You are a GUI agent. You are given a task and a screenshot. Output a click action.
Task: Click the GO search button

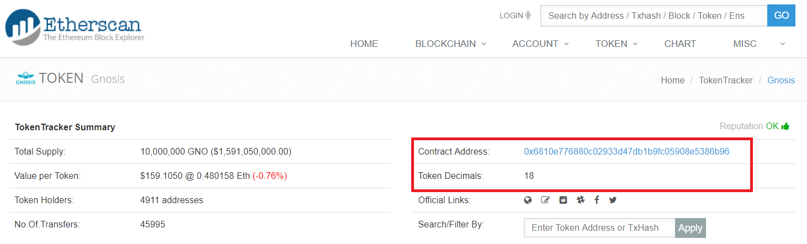click(781, 15)
